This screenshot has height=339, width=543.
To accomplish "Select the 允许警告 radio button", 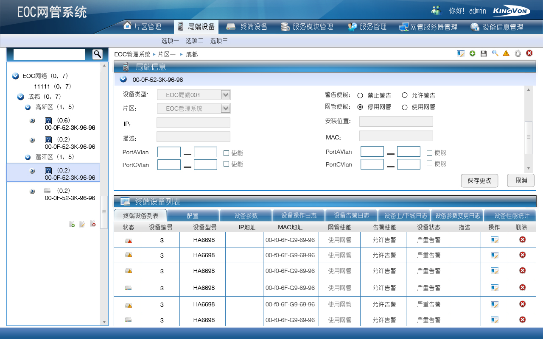I will [405, 95].
